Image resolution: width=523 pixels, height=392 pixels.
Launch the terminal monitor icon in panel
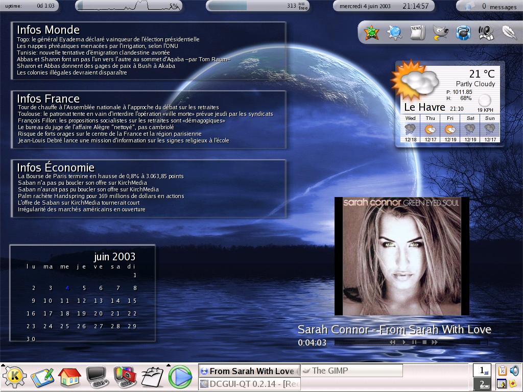(98, 377)
